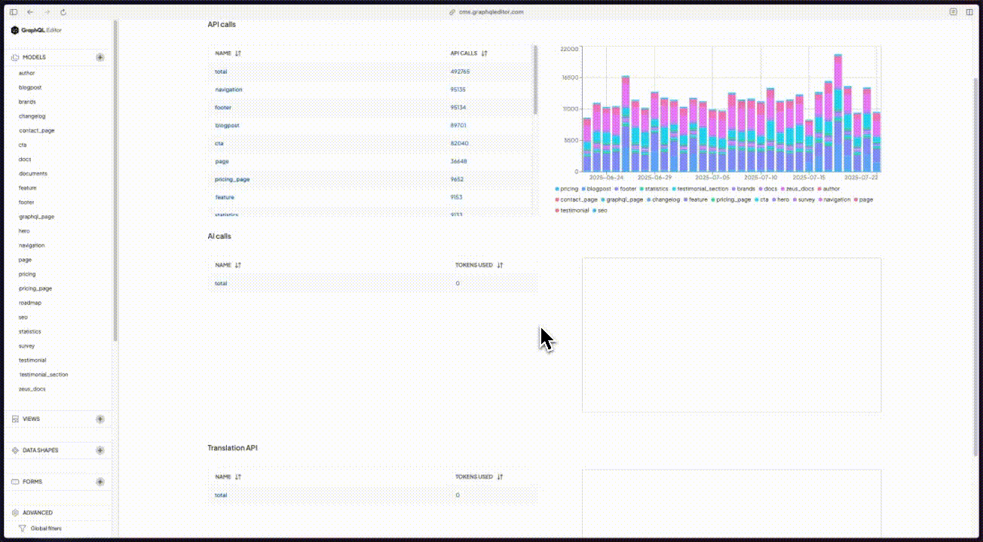Screen dimensions: 983x542
Task: Click the GraphQL Editor logo
Action: click(36, 30)
